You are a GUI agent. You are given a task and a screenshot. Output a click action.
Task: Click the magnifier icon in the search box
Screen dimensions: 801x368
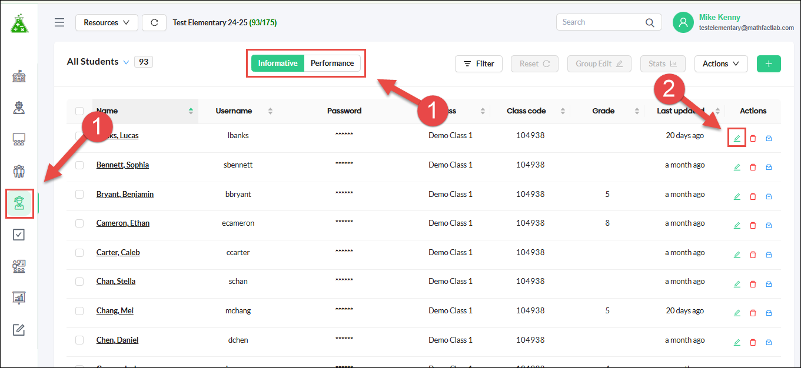point(650,22)
